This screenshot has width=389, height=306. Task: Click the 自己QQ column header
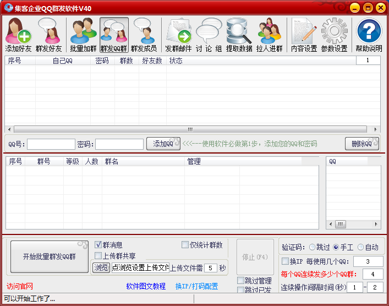63,61
